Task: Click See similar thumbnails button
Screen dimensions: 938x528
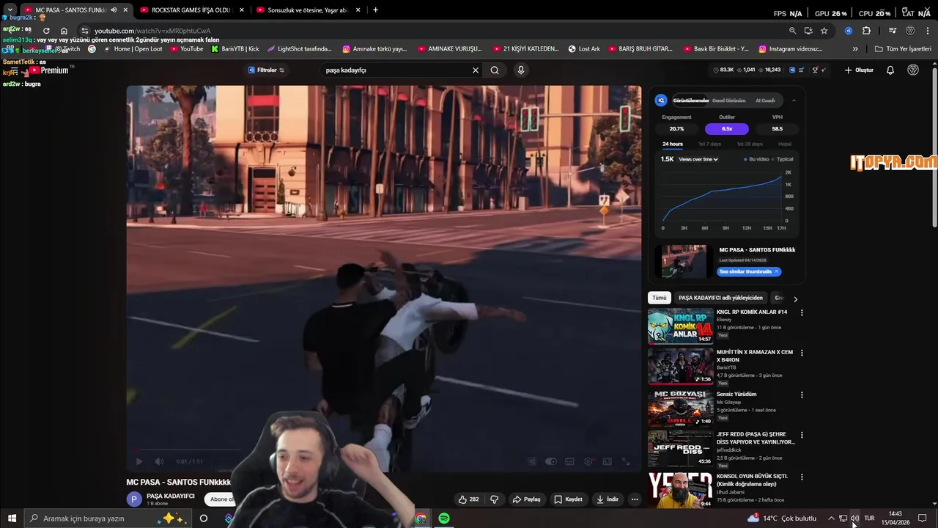Action: click(749, 271)
